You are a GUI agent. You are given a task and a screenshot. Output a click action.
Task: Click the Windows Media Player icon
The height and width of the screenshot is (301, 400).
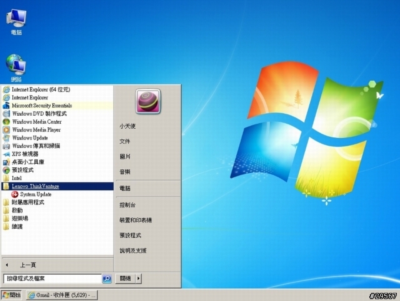6,130
